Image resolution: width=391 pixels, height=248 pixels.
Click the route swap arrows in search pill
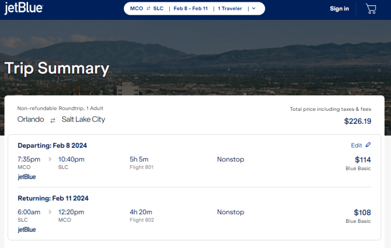point(148,9)
